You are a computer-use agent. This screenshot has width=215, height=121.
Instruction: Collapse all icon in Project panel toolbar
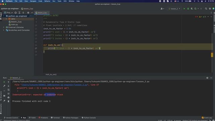coord(23,13)
